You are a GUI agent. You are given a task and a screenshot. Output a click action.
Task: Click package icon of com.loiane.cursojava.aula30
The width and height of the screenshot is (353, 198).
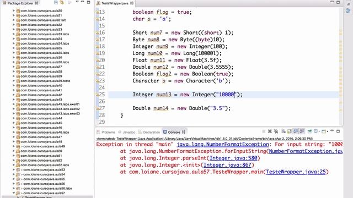[18, 11]
